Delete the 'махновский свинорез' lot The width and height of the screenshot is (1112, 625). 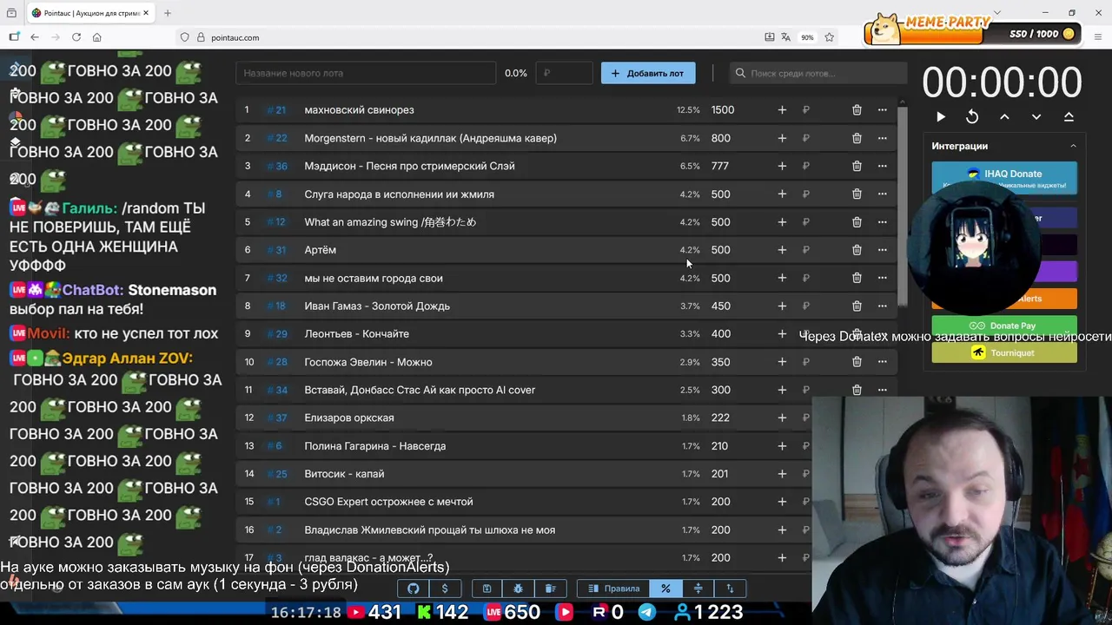pos(857,110)
